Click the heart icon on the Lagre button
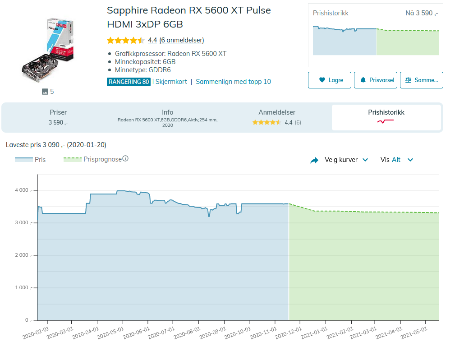Viewport: 473px width, 356px height. 322,80
